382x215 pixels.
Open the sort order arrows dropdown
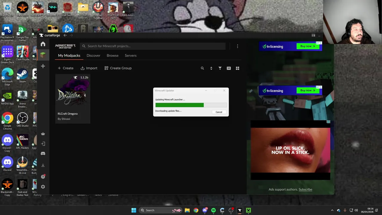(x=211, y=68)
